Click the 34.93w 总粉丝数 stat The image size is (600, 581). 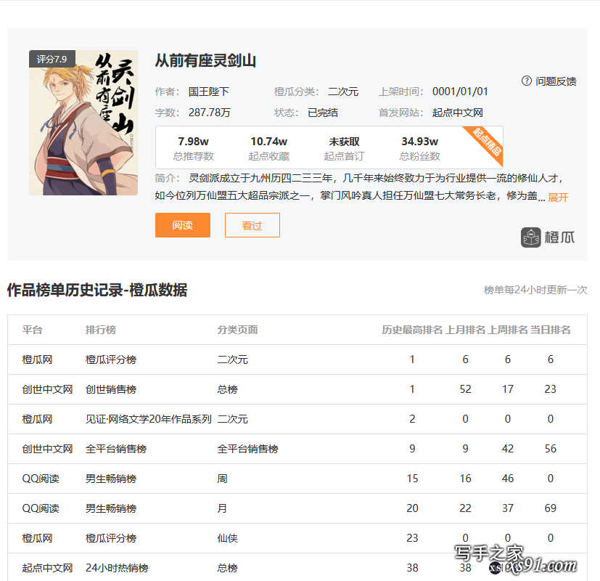(420, 148)
